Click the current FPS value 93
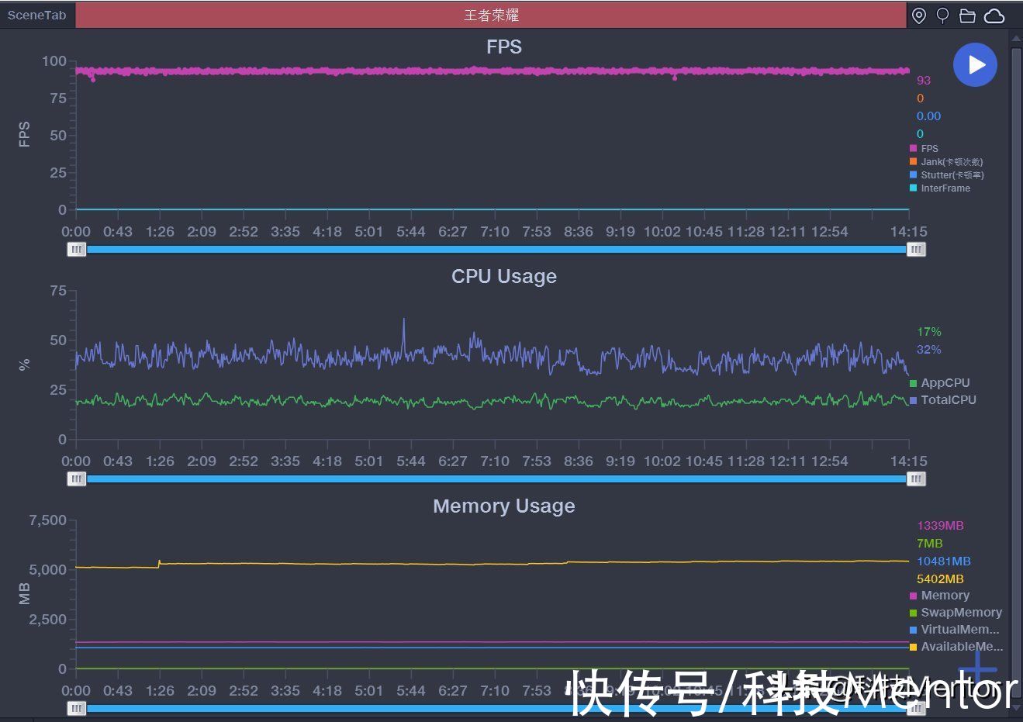The width and height of the screenshot is (1023, 722). pos(923,80)
